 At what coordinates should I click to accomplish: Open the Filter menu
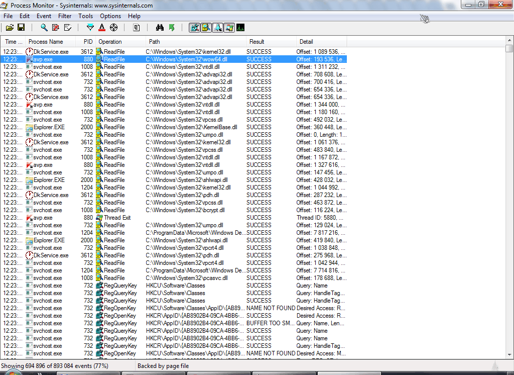tap(65, 16)
